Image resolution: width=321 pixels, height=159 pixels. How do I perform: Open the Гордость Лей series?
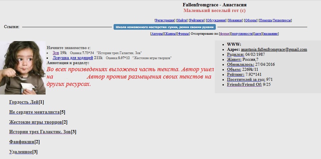24,102
